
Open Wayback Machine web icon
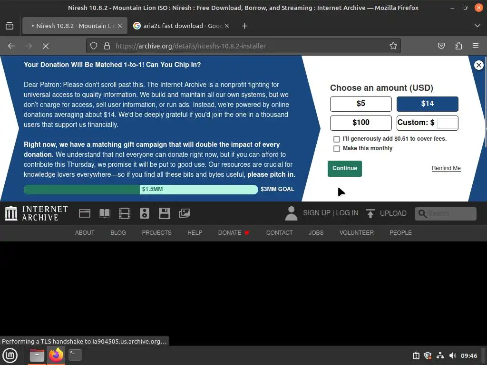click(85, 213)
